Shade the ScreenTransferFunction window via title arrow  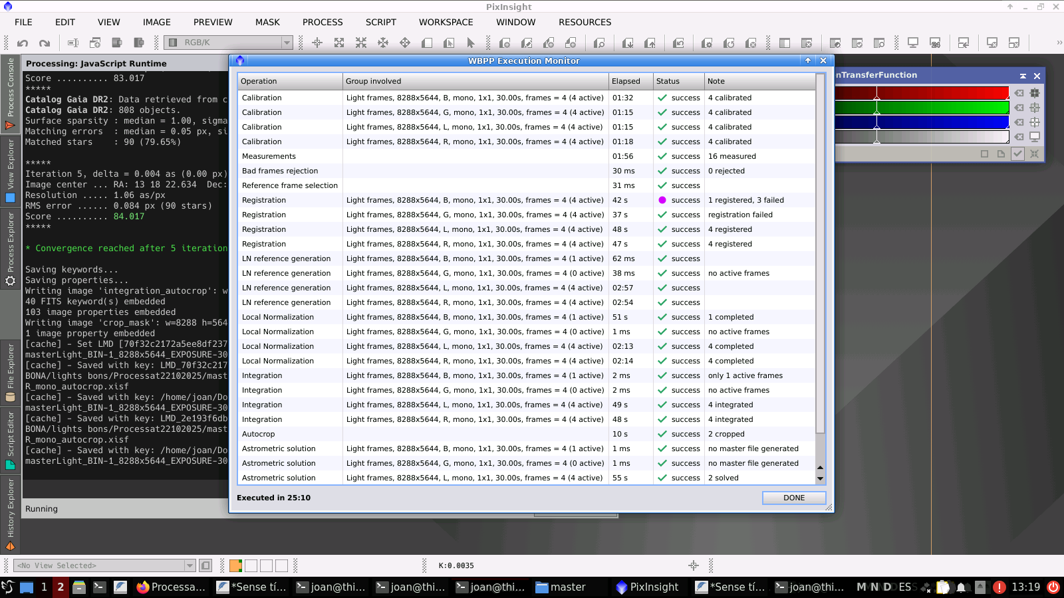(1023, 76)
